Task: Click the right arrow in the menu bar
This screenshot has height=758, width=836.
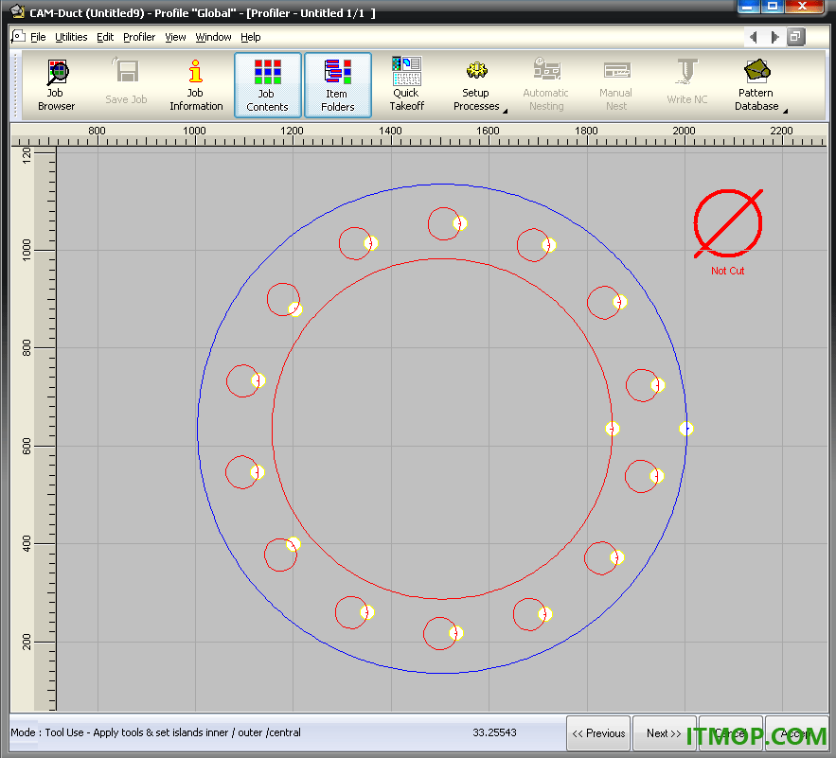Action: coord(774,37)
